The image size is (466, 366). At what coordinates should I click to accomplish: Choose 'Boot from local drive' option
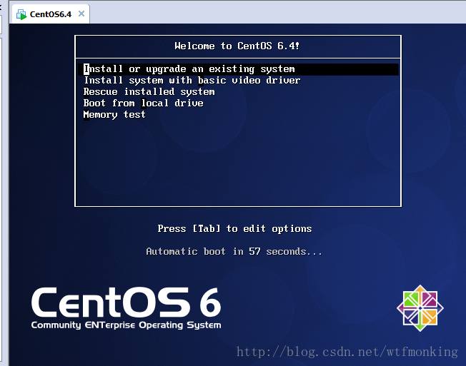click(143, 103)
